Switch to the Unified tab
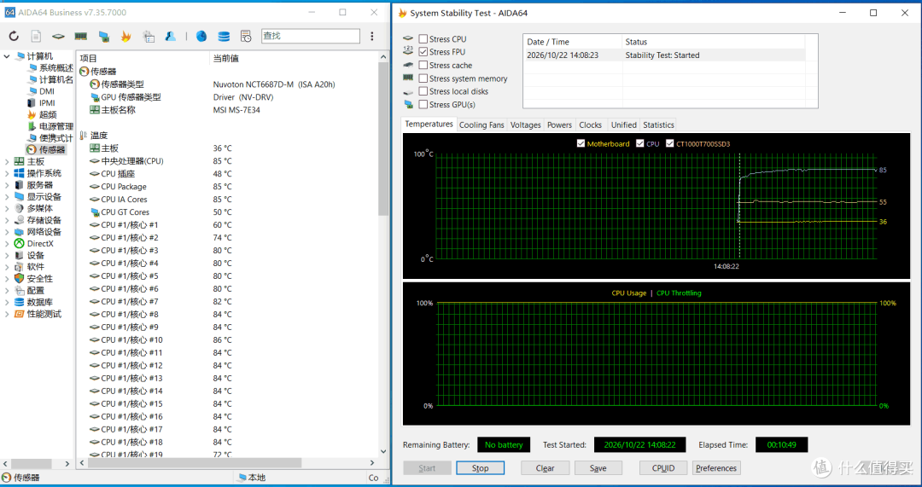 [623, 125]
